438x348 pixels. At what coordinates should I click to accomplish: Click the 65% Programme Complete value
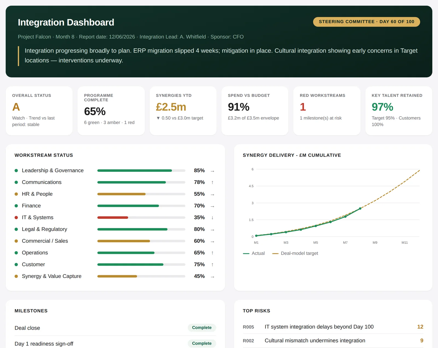click(95, 111)
